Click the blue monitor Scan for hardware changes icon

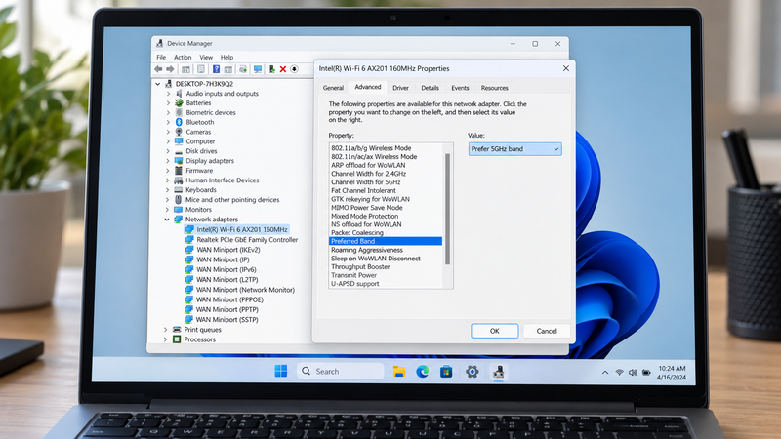click(x=258, y=69)
